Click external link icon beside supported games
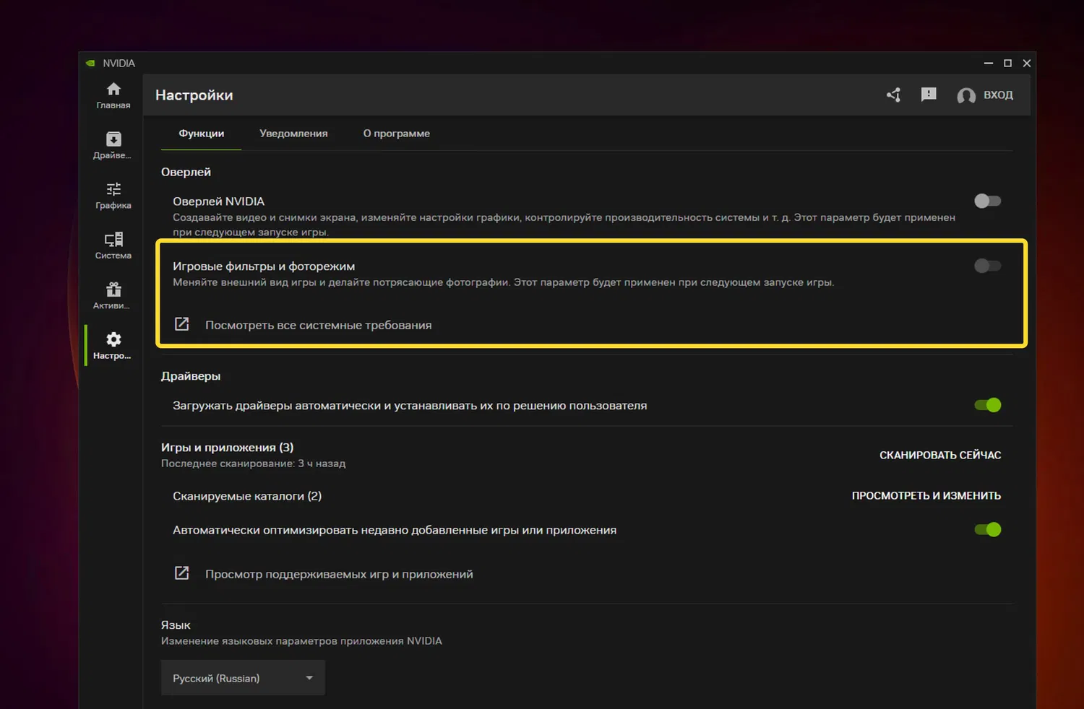This screenshot has width=1084, height=709. tap(182, 573)
